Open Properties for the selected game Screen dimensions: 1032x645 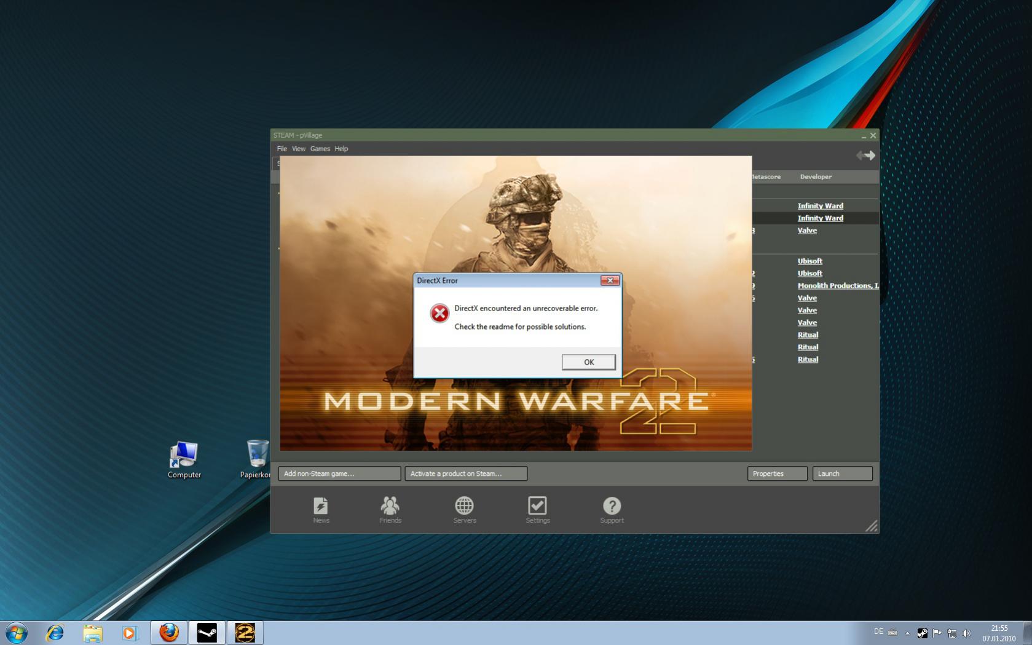pos(778,473)
